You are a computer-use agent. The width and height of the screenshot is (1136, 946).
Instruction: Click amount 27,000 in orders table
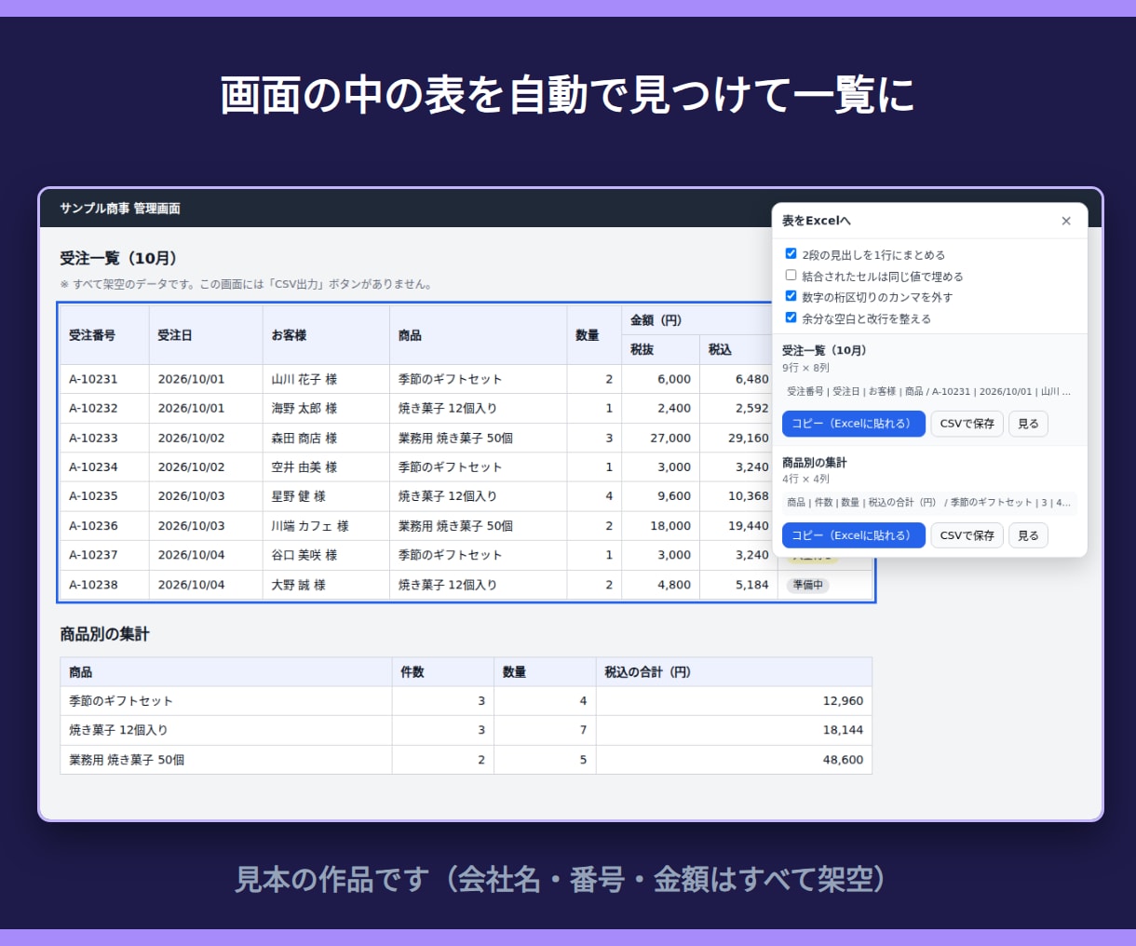click(670, 438)
